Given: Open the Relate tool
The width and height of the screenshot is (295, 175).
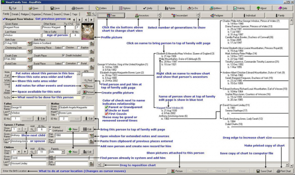Looking at the screenshot, I should click(x=170, y=8).
